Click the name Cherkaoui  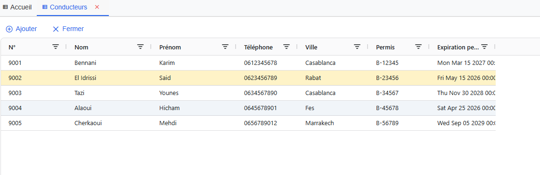[x=88, y=123]
